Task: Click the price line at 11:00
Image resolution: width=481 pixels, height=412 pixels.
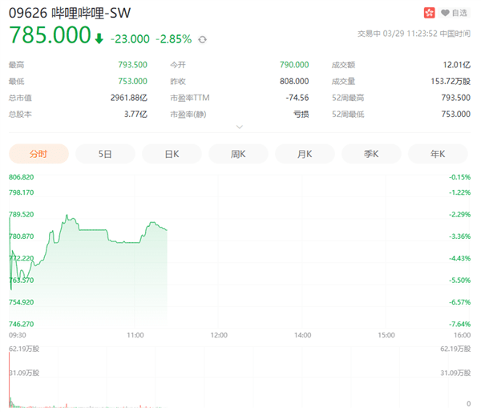Action: pyautogui.click(x=135, y=240)
